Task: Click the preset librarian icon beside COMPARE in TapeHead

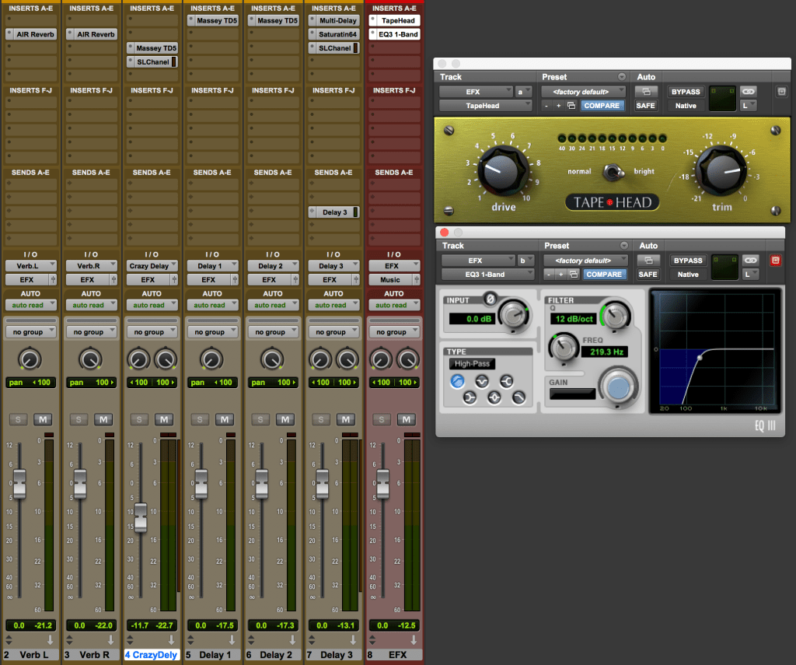Action: tap(570, 105)
